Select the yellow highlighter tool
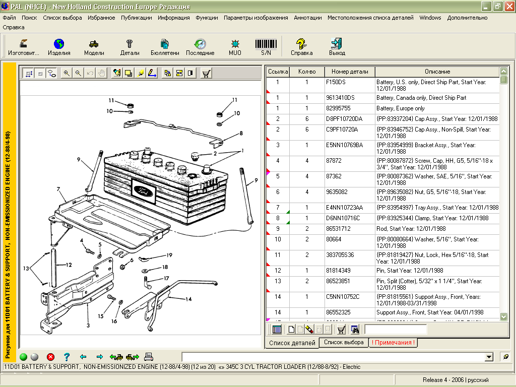Image resolution: width=516 pixels, height=387 pixels. point(140,74)
